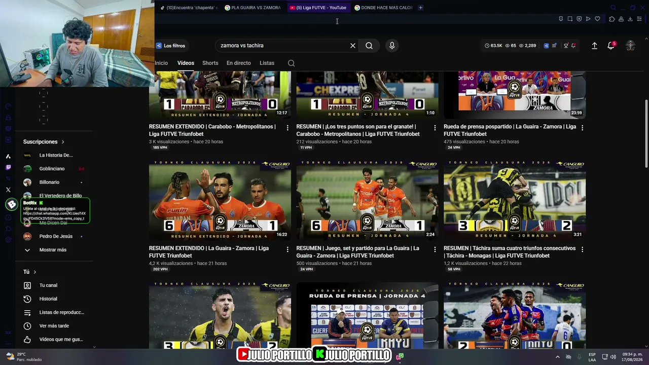Image resolution: width=649 pixels, height=365 pixels.
Task: Open X (Twitter) from the browser sidebar
Action: pos(8,190)
